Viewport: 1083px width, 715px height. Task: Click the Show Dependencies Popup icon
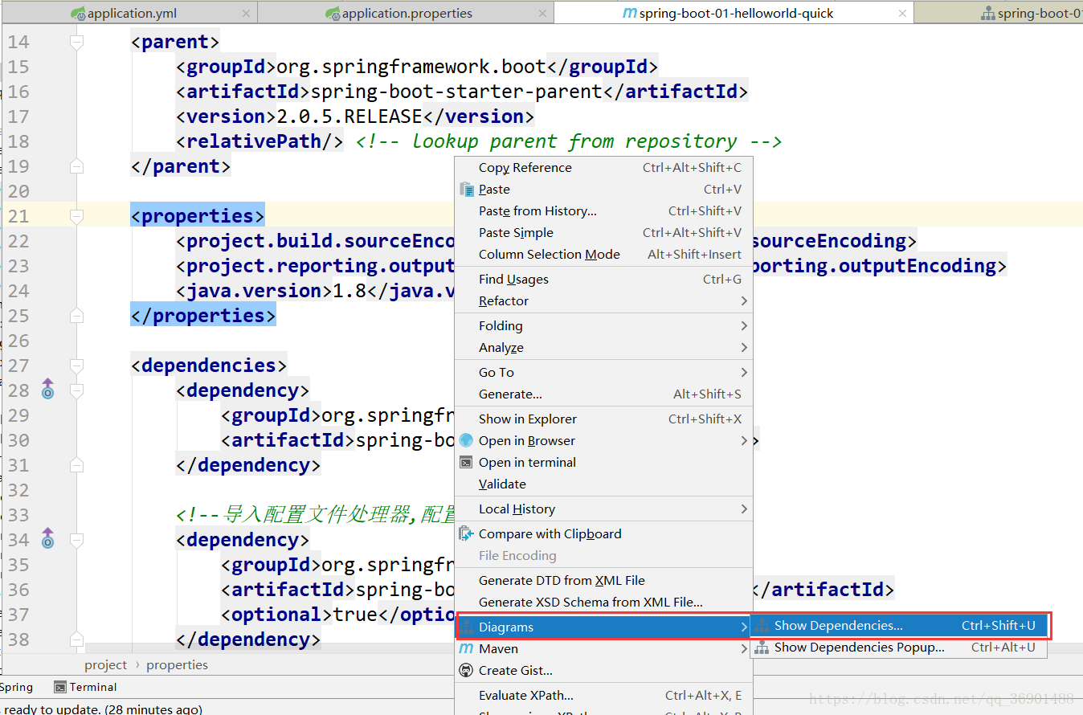point(762,648)
